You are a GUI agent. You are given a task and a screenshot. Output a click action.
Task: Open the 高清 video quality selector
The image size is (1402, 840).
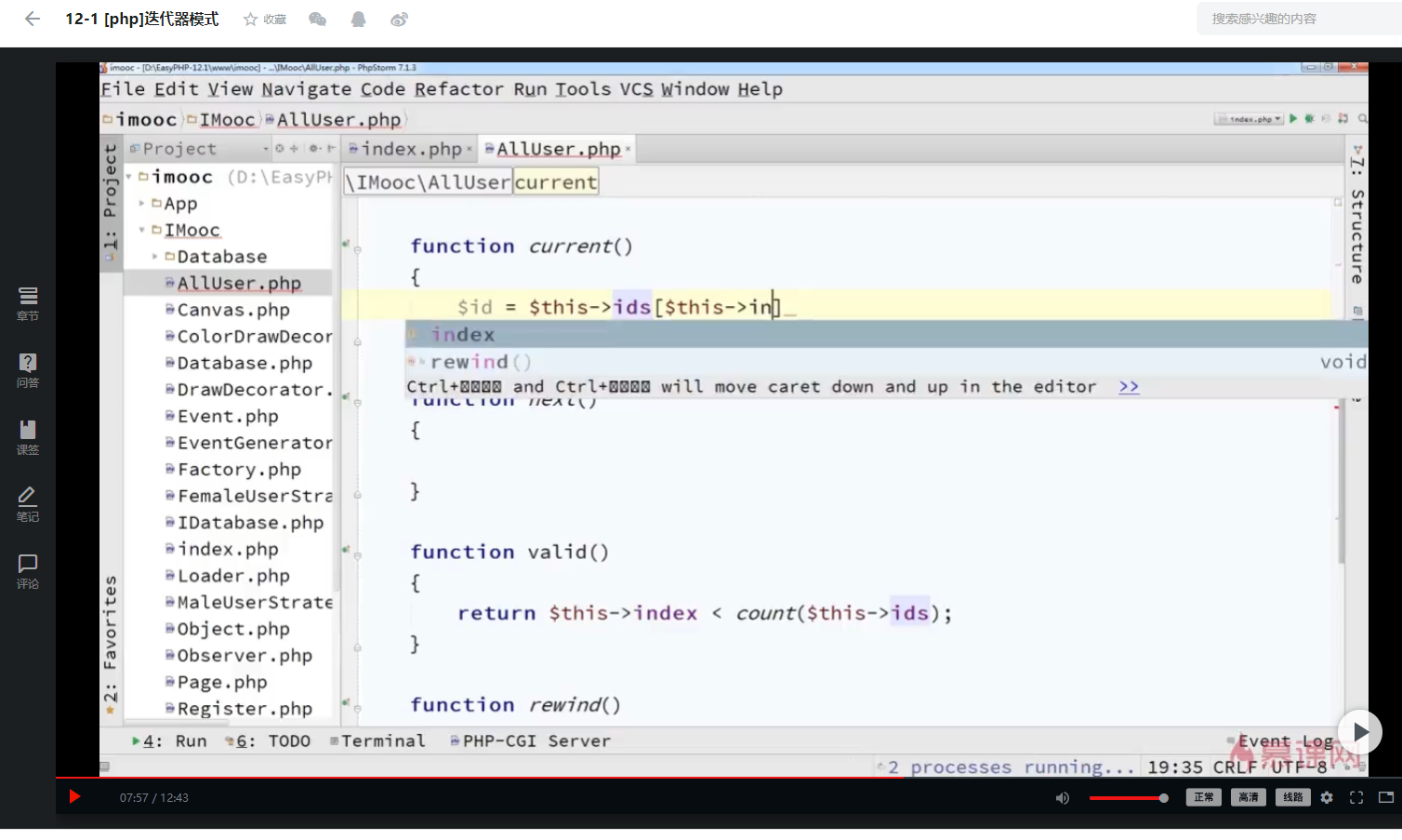point(1248,797)
